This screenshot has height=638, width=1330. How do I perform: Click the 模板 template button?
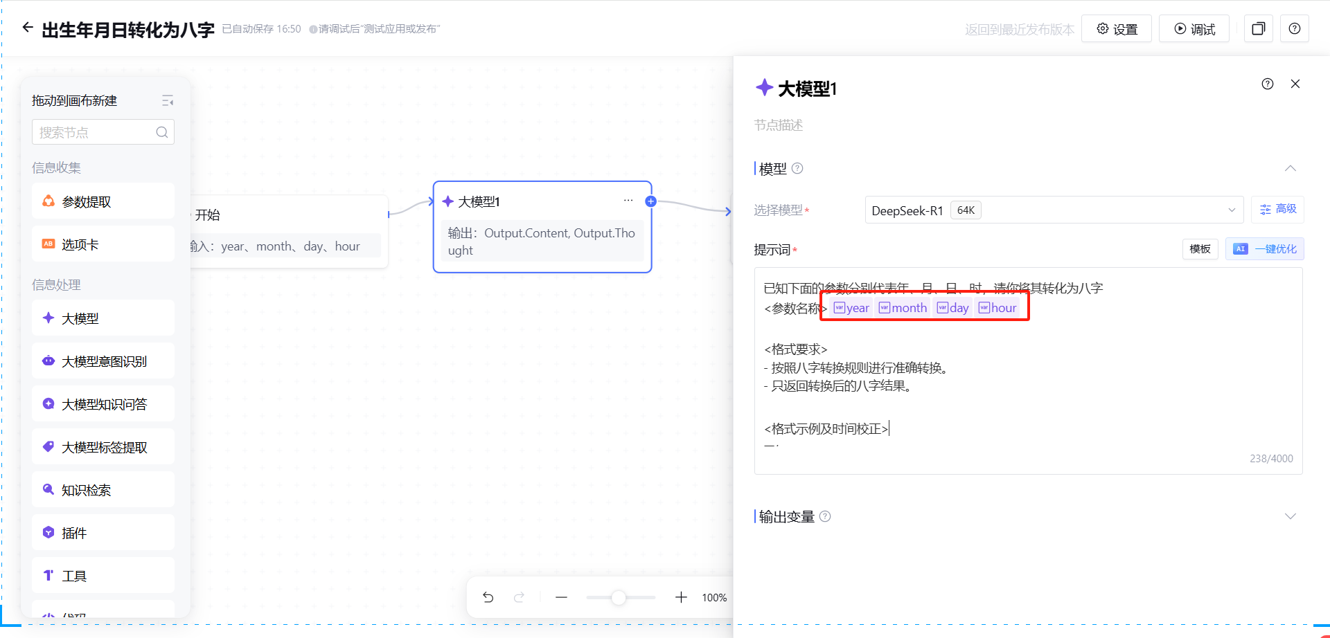[1200, 249]
